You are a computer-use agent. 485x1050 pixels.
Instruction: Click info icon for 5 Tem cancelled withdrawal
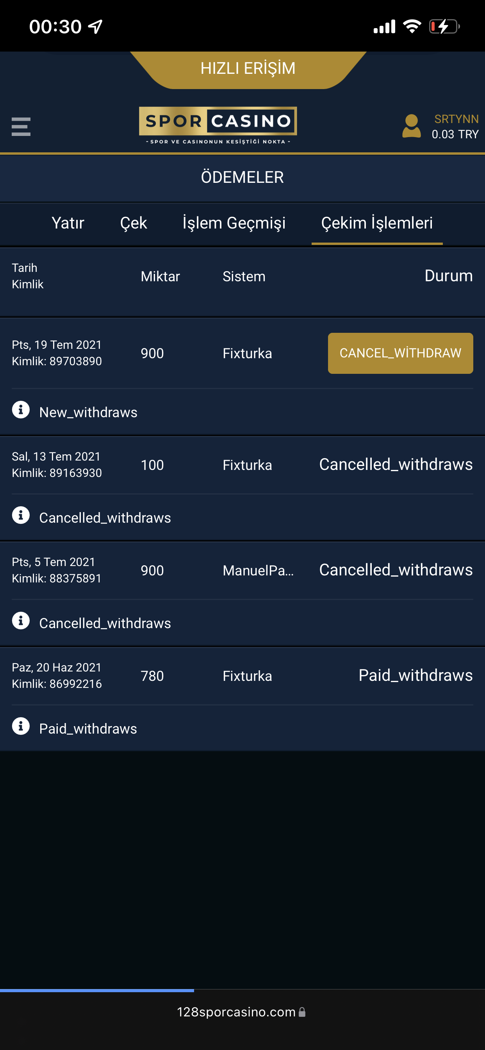tap(21, 620)
